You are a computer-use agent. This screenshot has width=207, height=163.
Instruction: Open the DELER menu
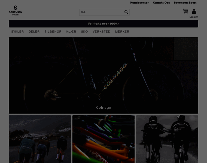tap(34, 32)
